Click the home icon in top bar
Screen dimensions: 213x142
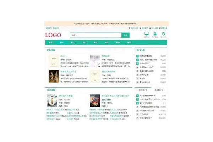pyautogui.click(x=141, y=28)
